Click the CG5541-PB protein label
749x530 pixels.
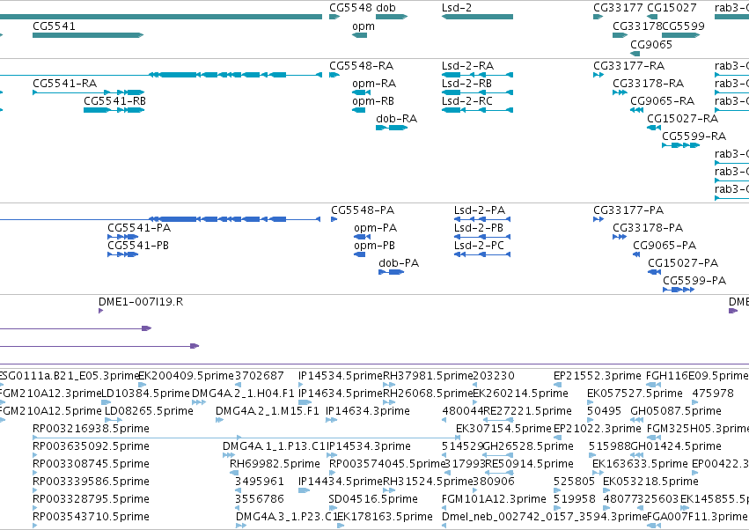point(138,245)
